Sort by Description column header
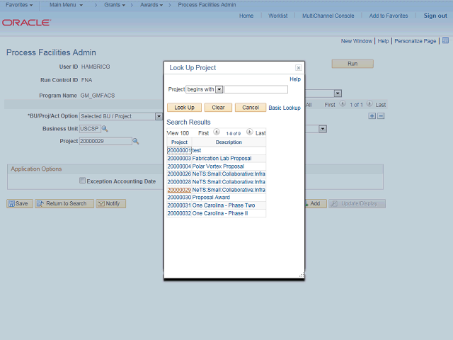The width and height of the screenshot is (453, 340). tap(229, 142)
